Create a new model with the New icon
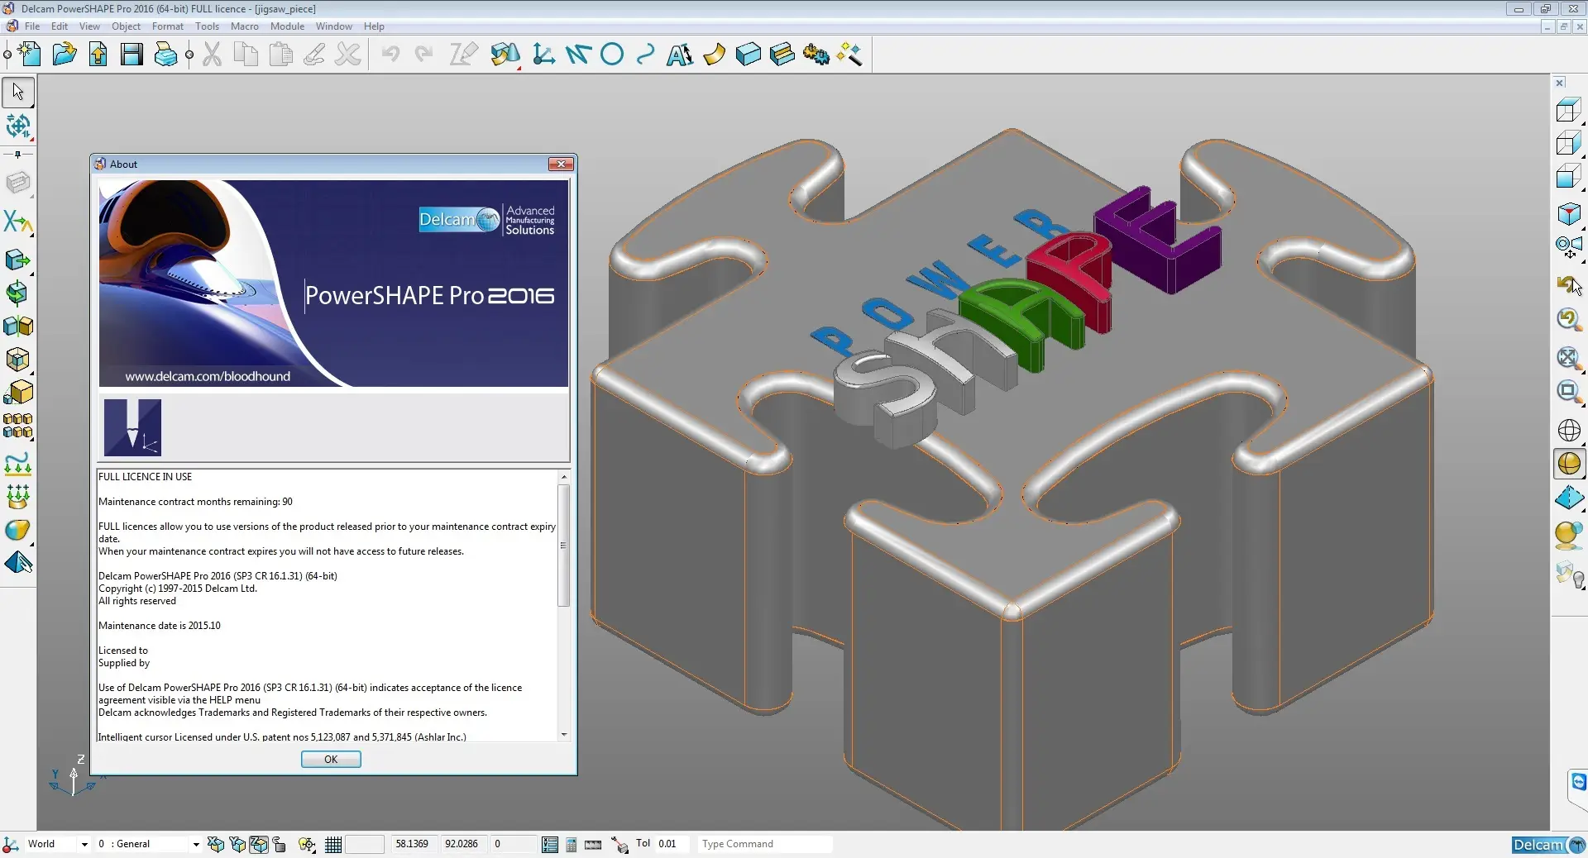Screen dimensions: 1588x858 [30, 55]
